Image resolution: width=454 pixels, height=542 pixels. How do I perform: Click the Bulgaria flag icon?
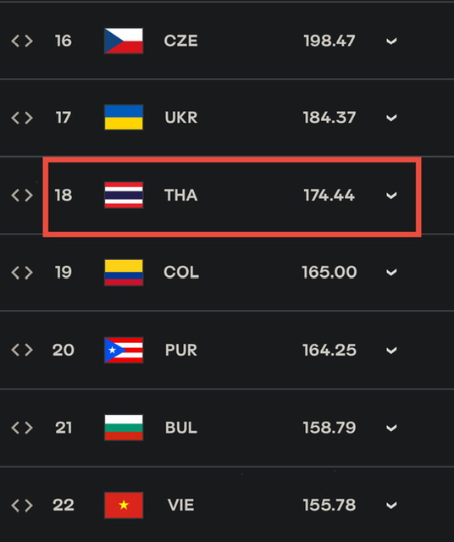coord(124,428)
